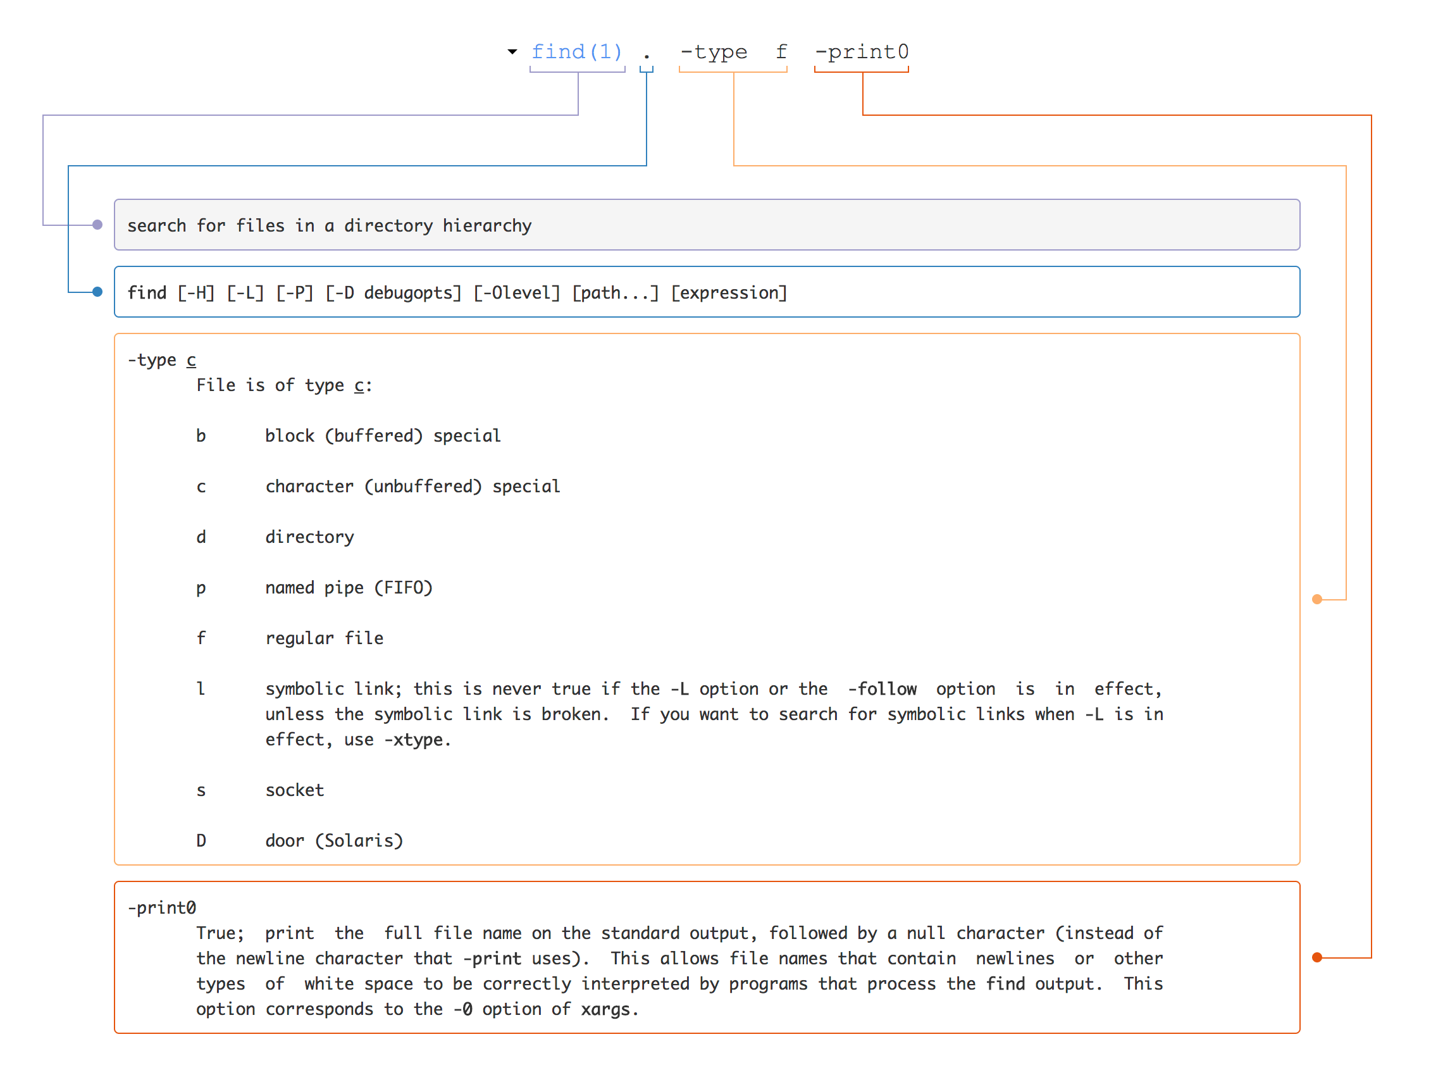Select the -print0 token in the command

point(862,51)
